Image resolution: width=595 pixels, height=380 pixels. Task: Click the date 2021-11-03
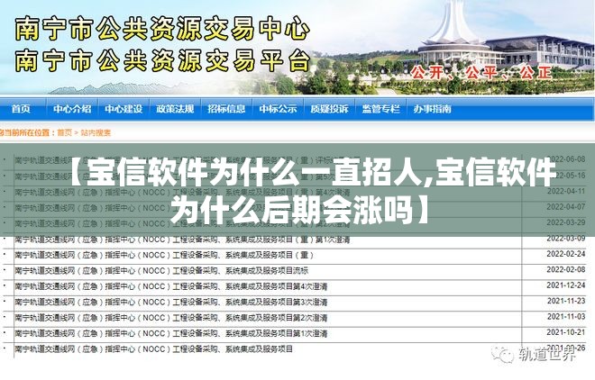tap(566, 316)
